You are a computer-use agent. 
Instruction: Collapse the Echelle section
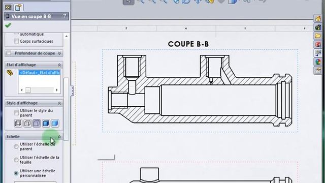tap(59, 137)
